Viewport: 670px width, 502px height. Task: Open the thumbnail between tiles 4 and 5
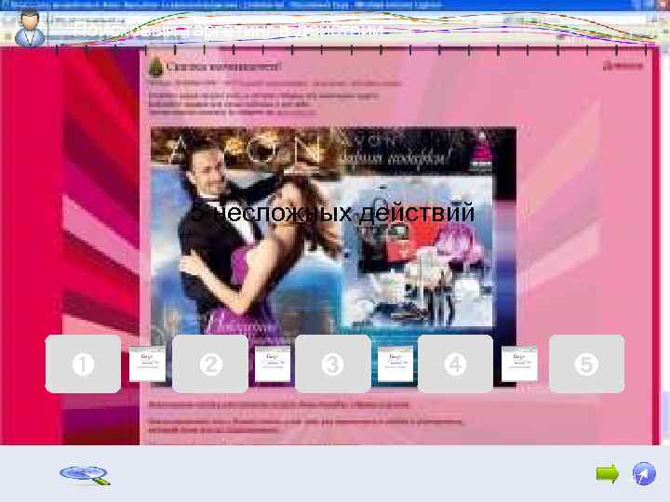tap(519, 364)
